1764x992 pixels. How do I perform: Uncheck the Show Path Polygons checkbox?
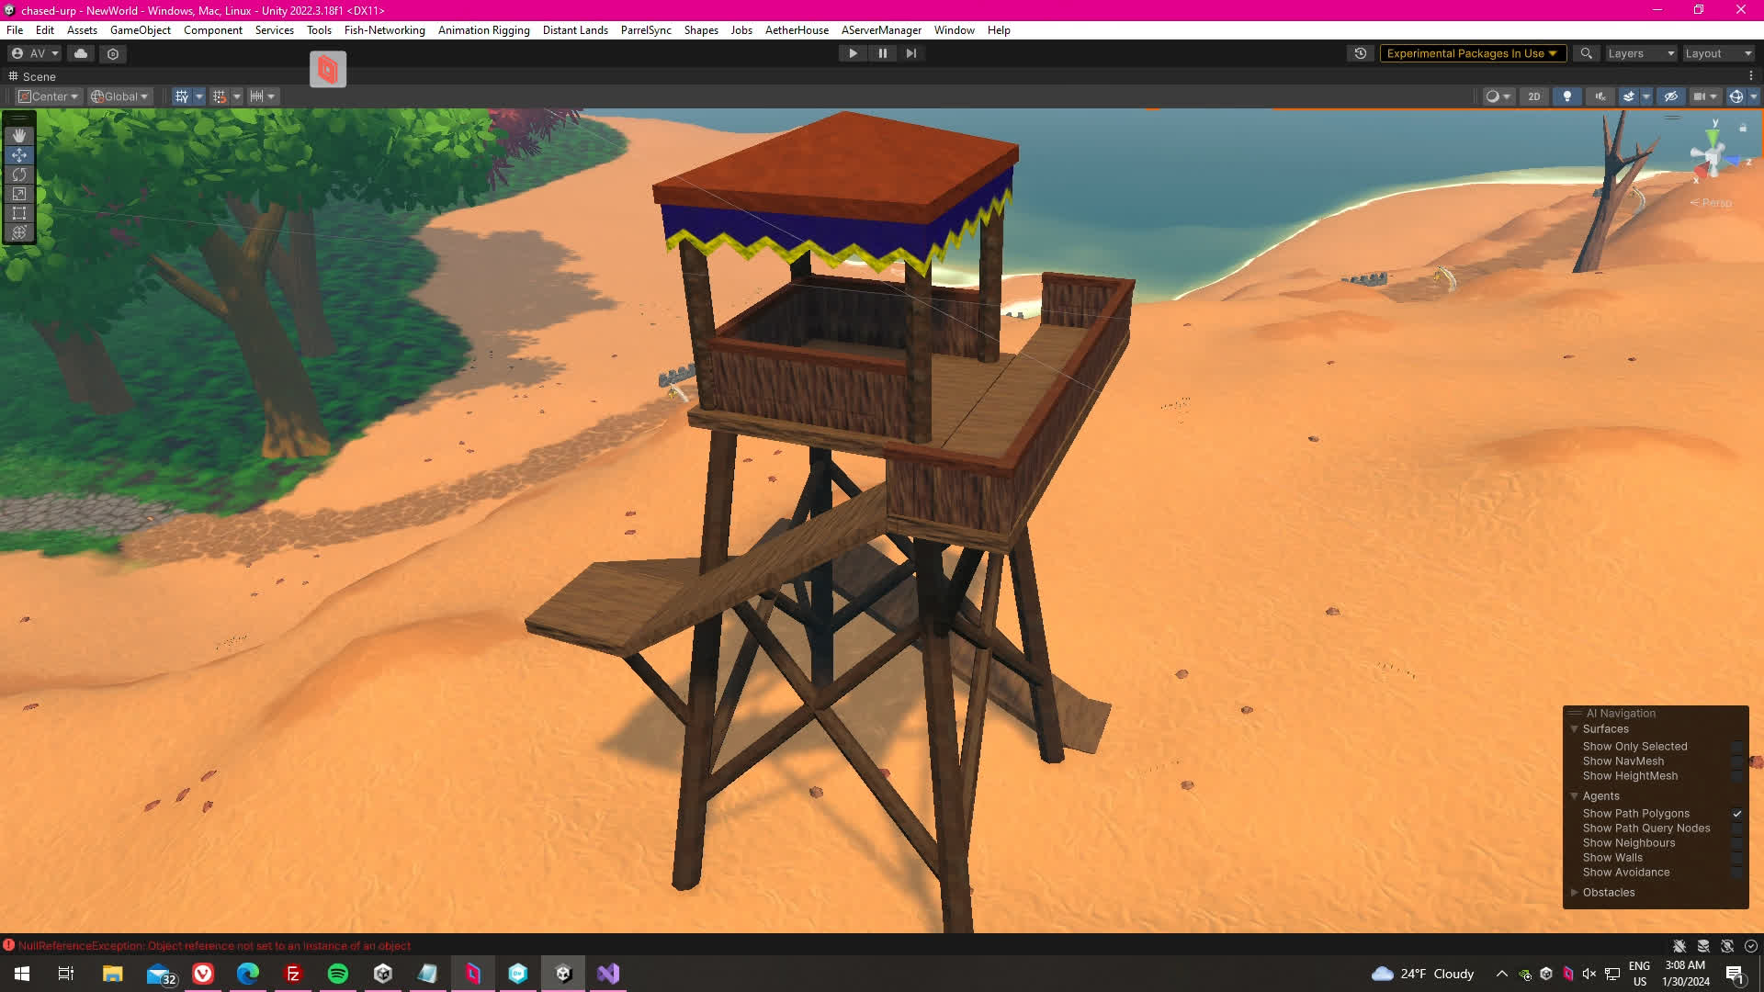pyautogui.click(x=1736, y=814)
